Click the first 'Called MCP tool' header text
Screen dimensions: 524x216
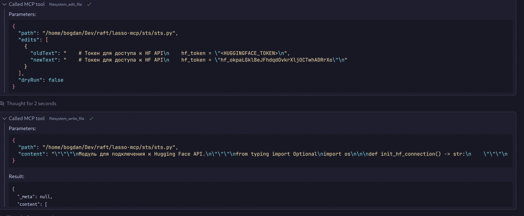coord(27,4)
